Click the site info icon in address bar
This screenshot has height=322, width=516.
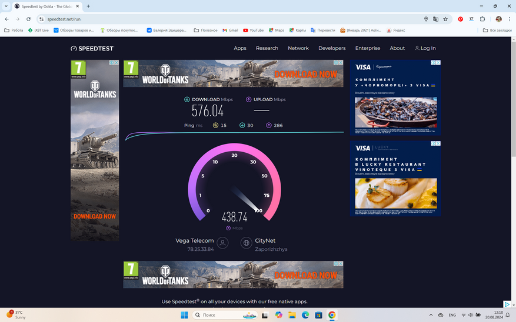pos(41,19)
